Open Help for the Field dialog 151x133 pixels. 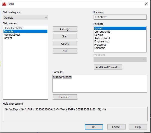(138, 127)
